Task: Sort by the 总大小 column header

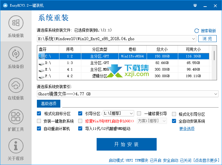Action: pos(162,49)
